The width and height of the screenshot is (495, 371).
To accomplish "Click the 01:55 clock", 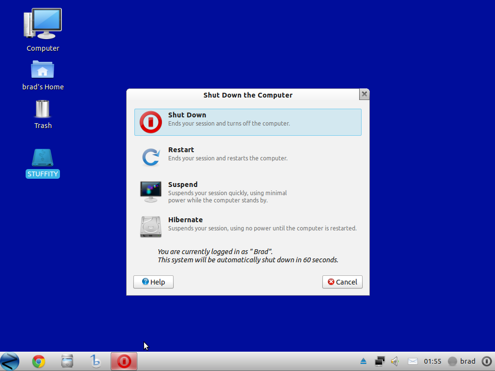I will (433, 361).
